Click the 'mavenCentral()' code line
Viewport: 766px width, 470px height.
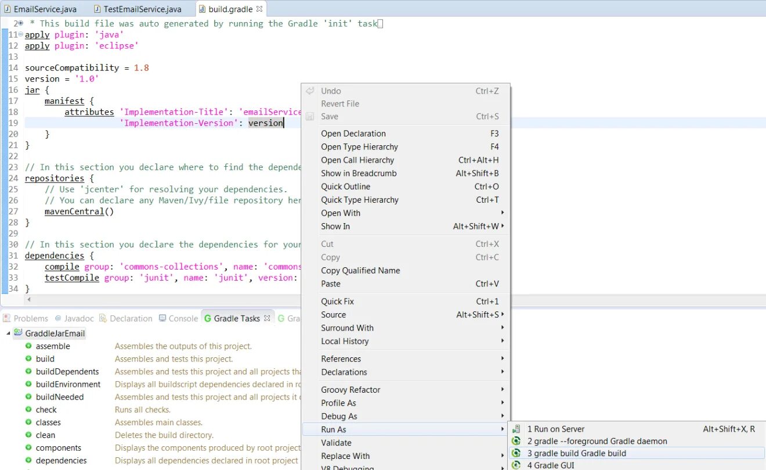[x=80, y=211]
